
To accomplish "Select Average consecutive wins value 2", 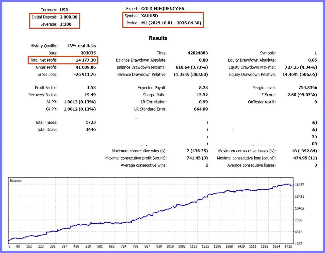I will click(x=207, y=165).
